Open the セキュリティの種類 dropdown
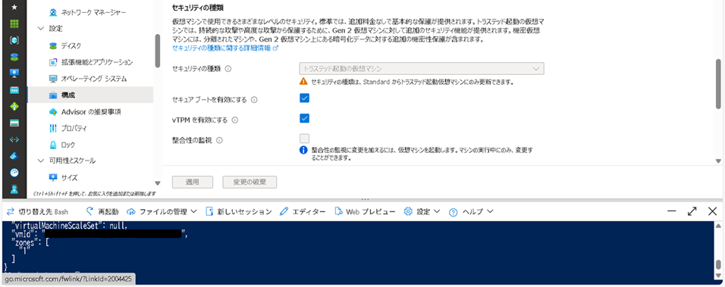The image size is (725, 287). pos(421,69)
